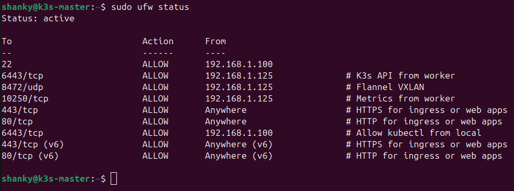Click the 'Metrics from worker' comment
Screen dimensions: 514x191
coord(405,98)
